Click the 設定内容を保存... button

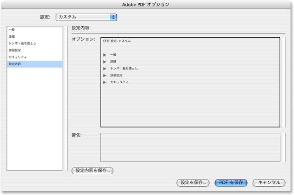click(x=93, y=171)
